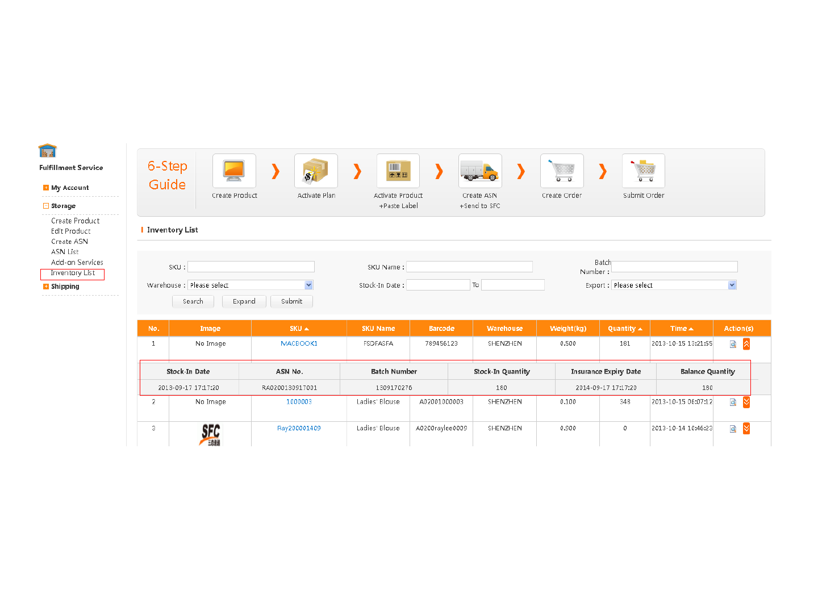
Task: Click the Batch Number input field
Action: pos(674,267)
